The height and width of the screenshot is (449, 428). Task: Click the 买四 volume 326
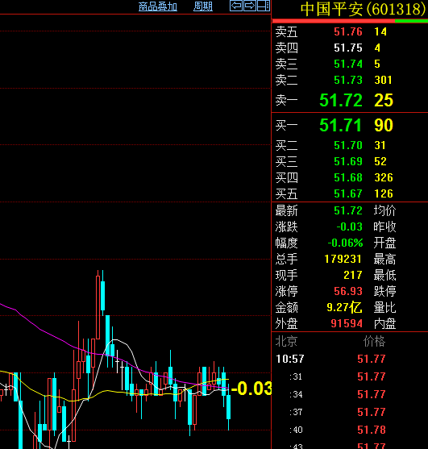384,177
